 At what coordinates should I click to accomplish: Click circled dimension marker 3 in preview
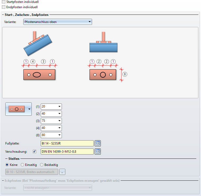pos(43,62)
